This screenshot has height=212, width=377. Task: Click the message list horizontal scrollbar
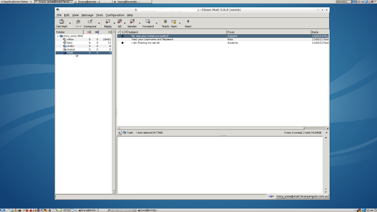tap(212, 128)
